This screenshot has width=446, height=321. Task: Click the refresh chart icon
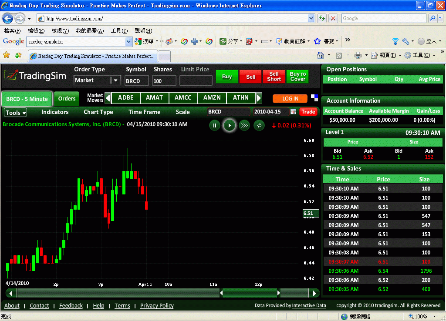tap(259, 126)
